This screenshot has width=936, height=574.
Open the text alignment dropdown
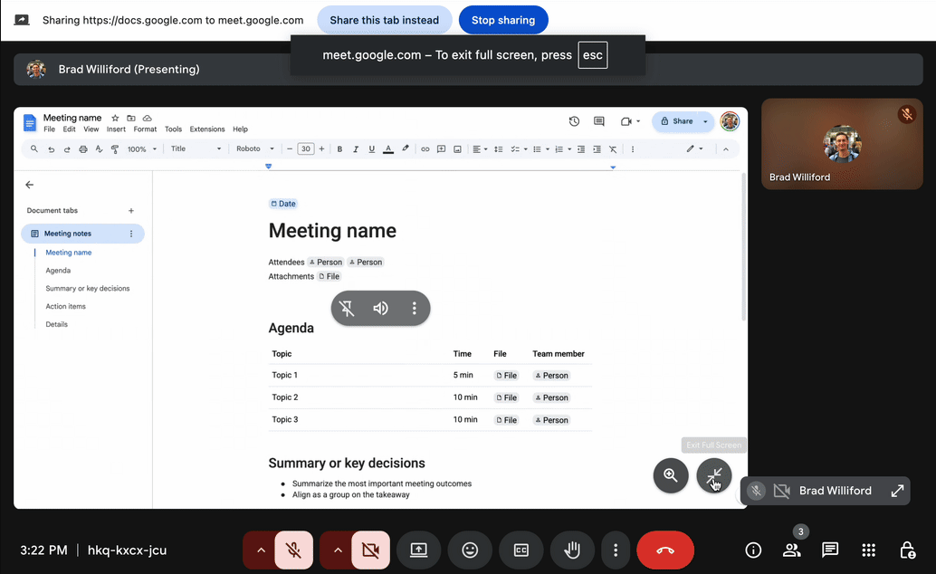click(480, 149)
